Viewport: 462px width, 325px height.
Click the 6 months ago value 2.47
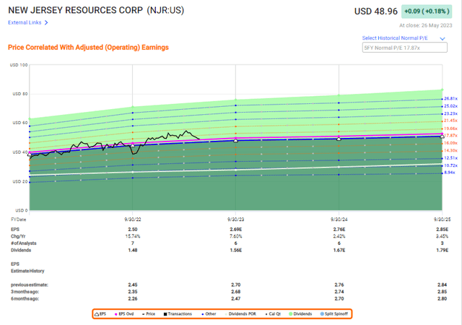236,299
